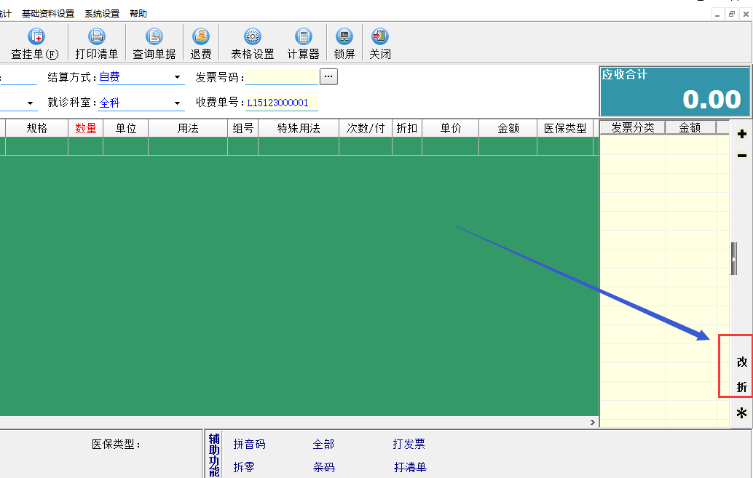753x478 pixels.
Task: Remove a row with the minus icon
Action: (x=741, y=156)
